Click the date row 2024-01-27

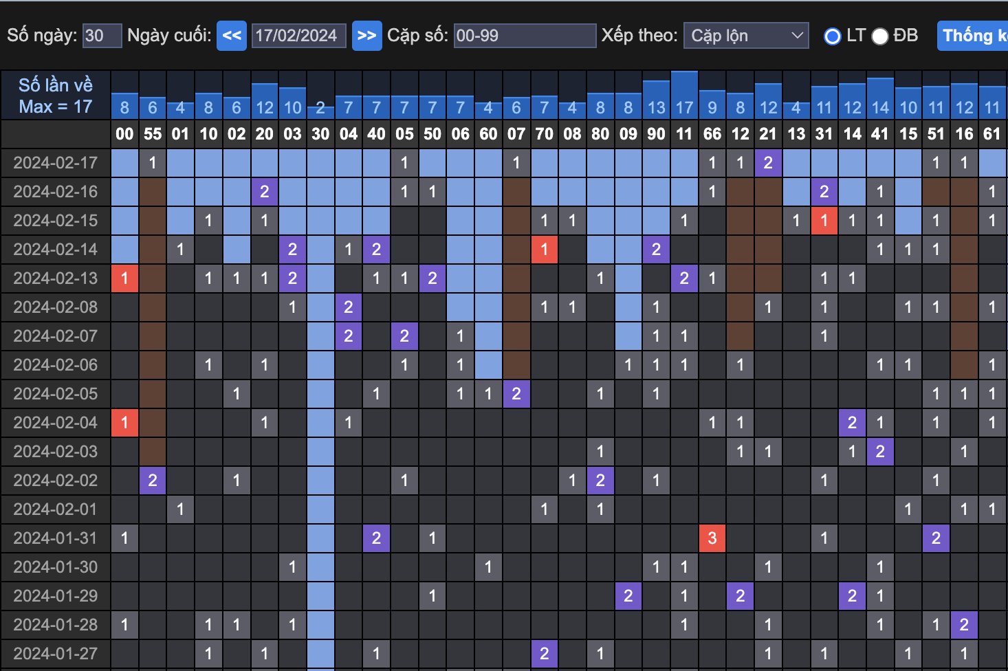(56, 654)
